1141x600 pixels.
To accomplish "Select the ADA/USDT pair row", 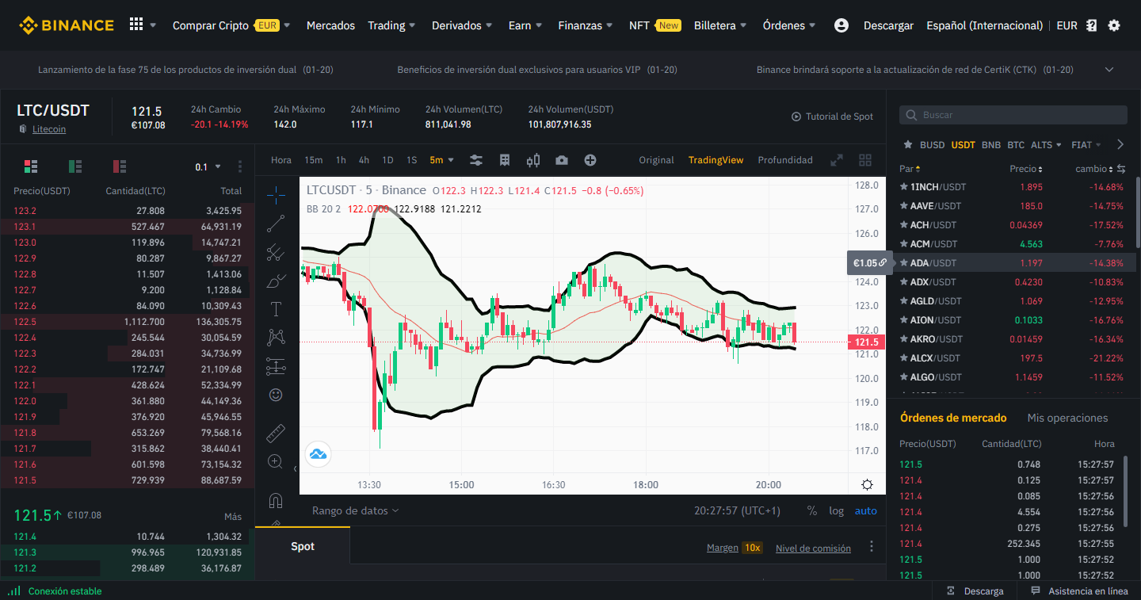I will point(1012,263).
